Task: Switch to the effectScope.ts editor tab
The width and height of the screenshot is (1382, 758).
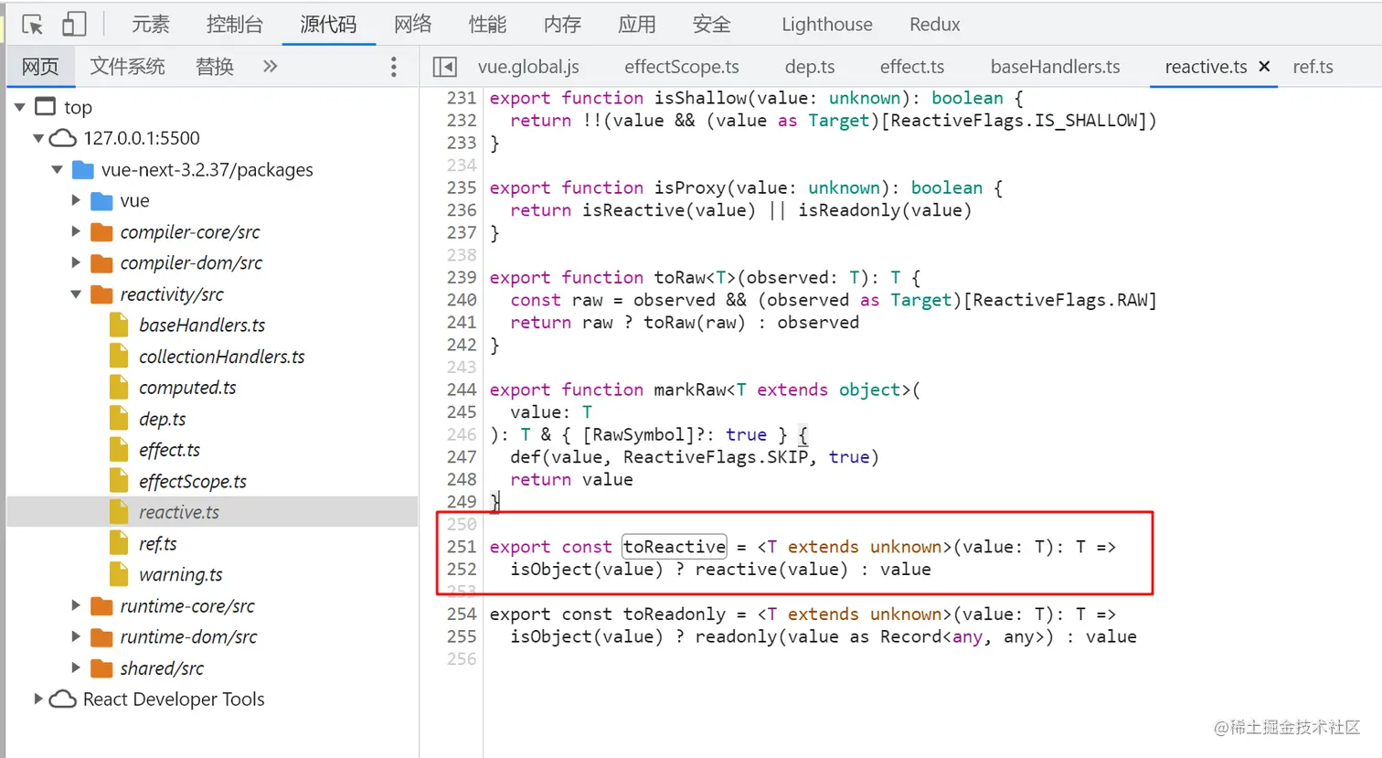Action: click(682, 67)
